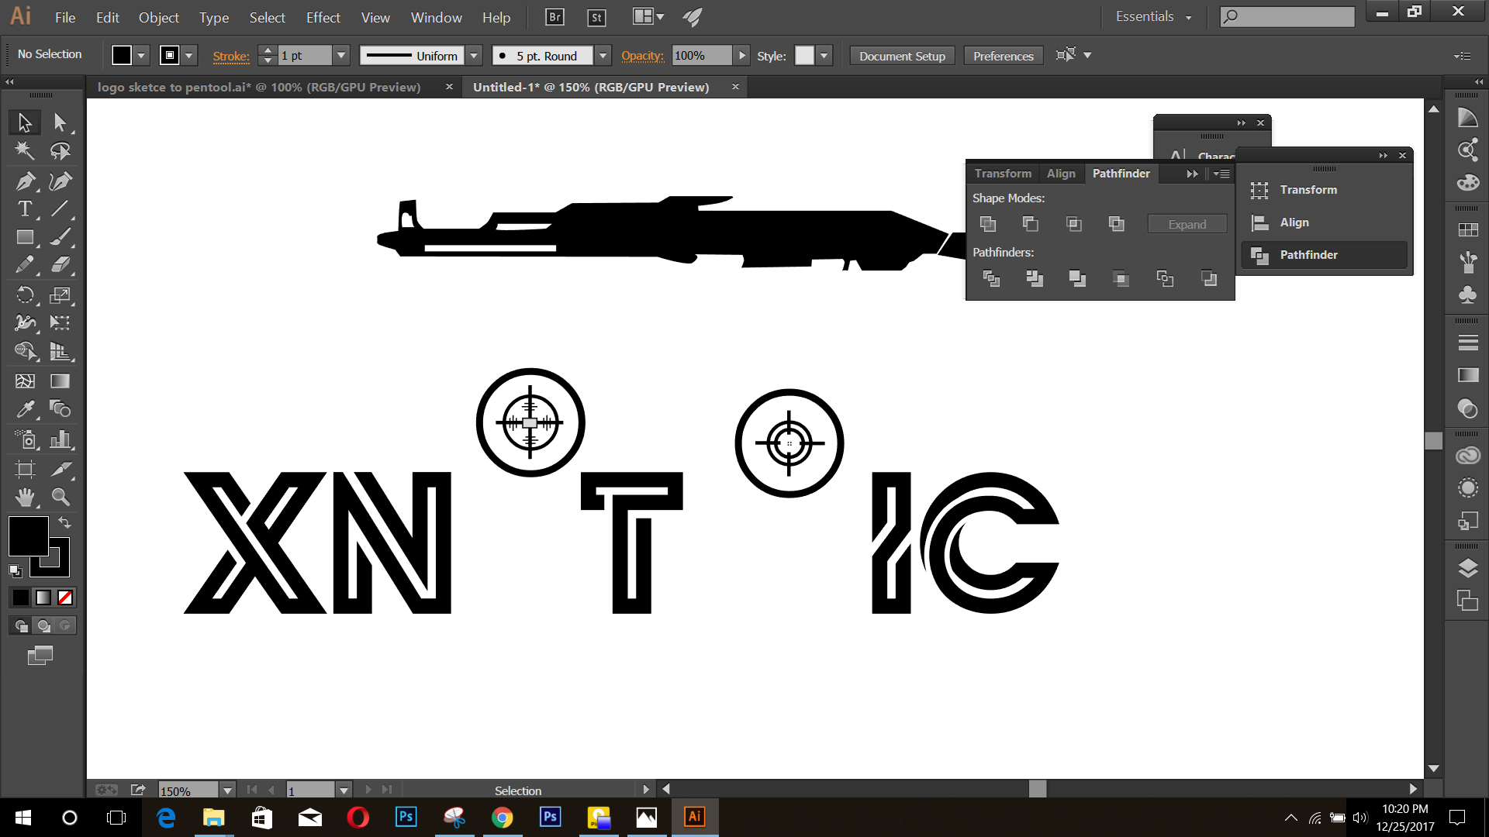Set paint mode to Gradient
This screenshot has height=837, width=1489.
pyautogui.click(x=43, y=598)
